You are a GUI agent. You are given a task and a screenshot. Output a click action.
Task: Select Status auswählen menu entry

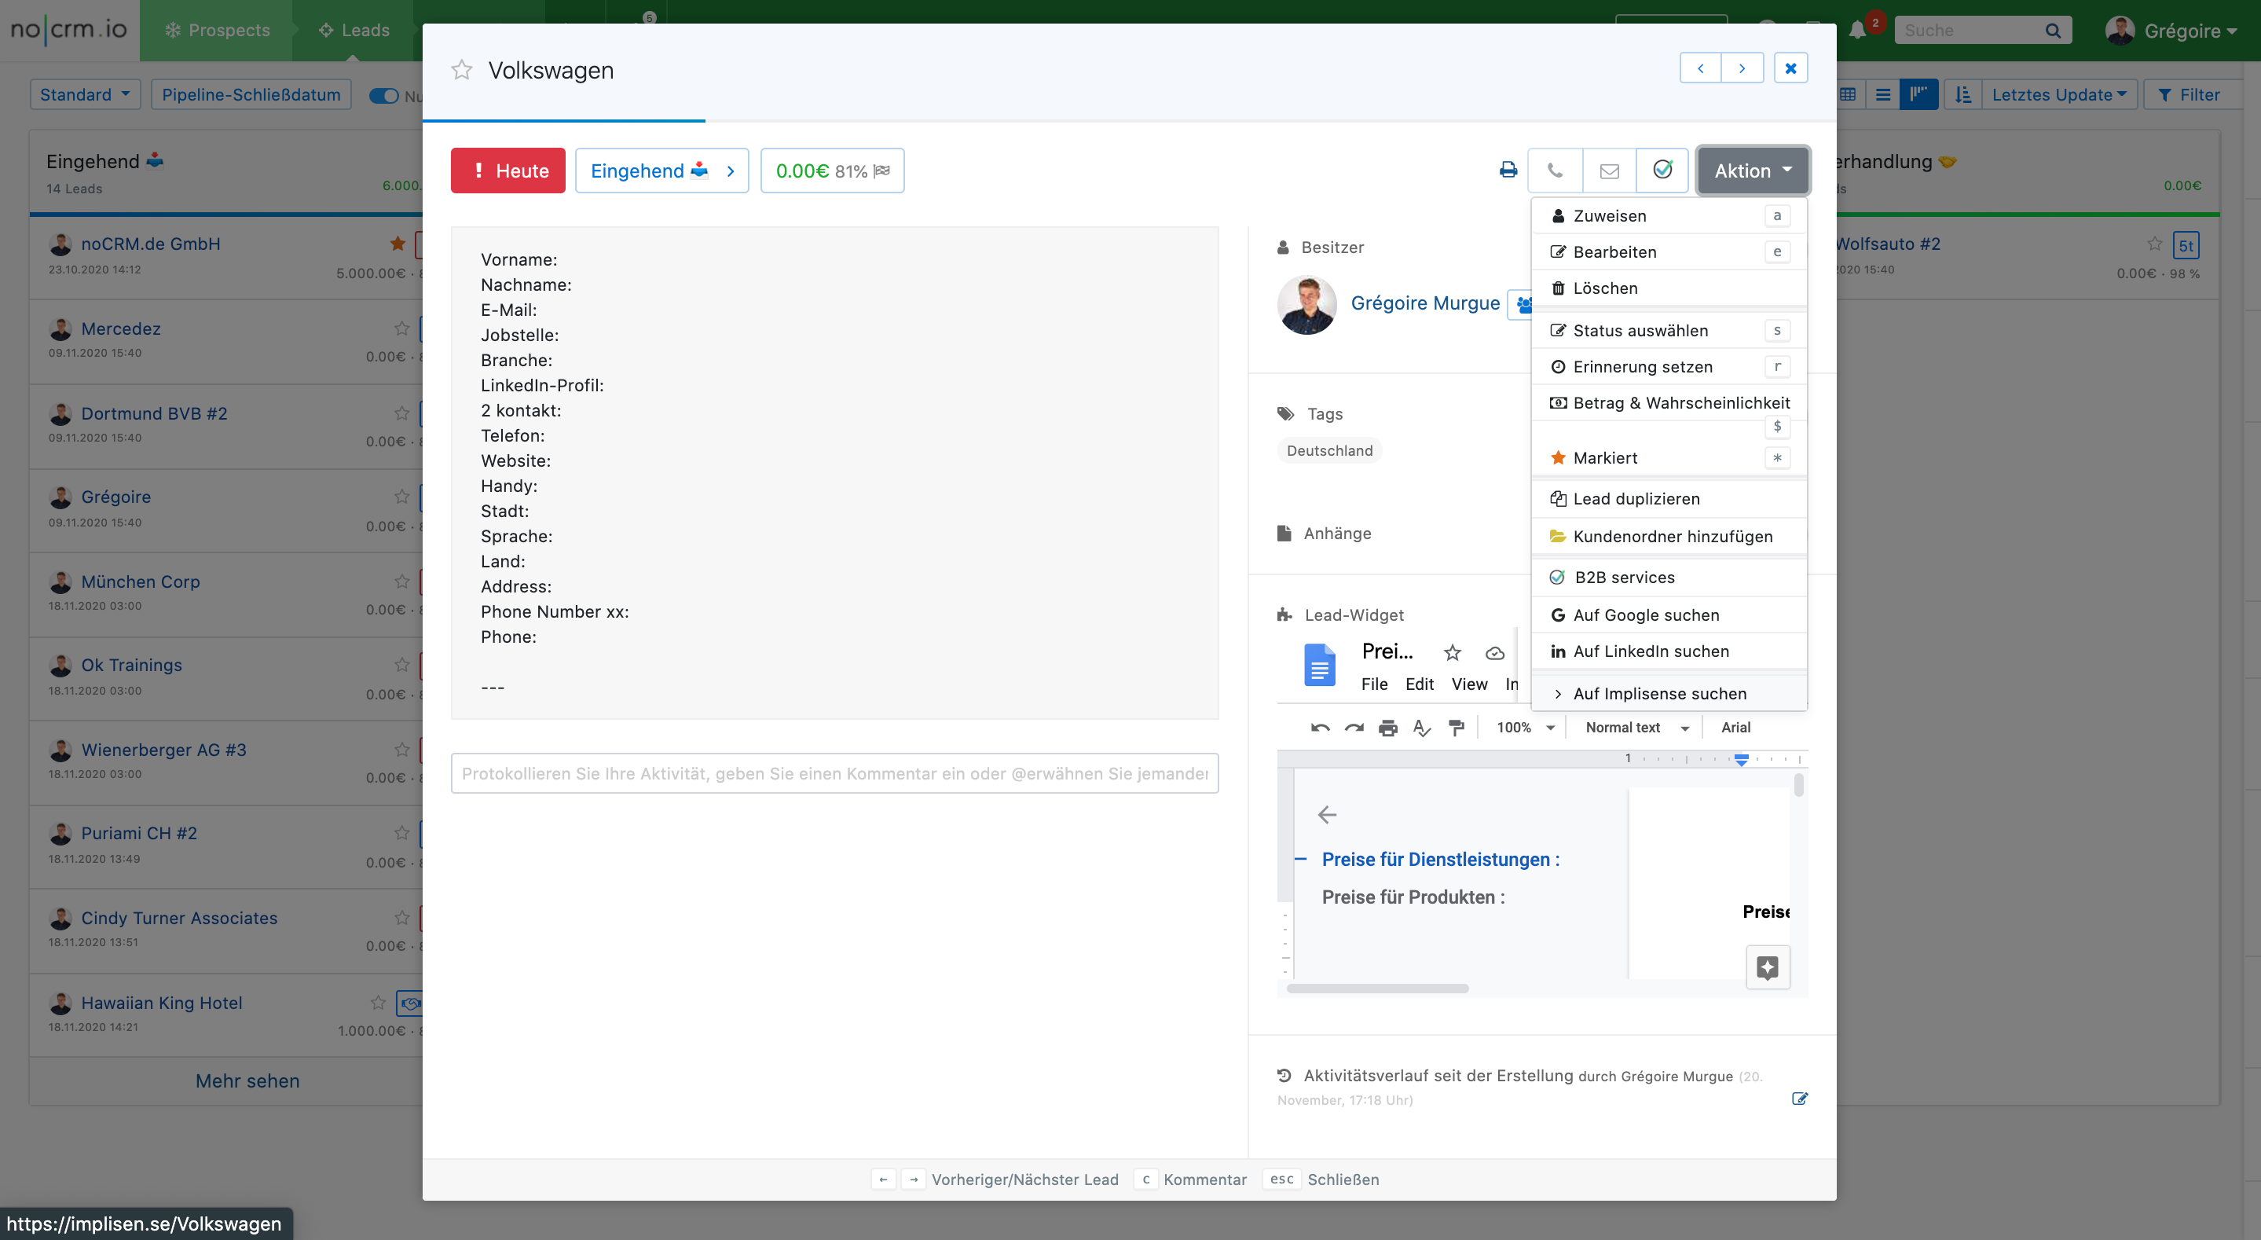pyautogui.click(x=1669, y=330)
